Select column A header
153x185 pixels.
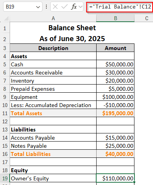click(x=53, y=19)
